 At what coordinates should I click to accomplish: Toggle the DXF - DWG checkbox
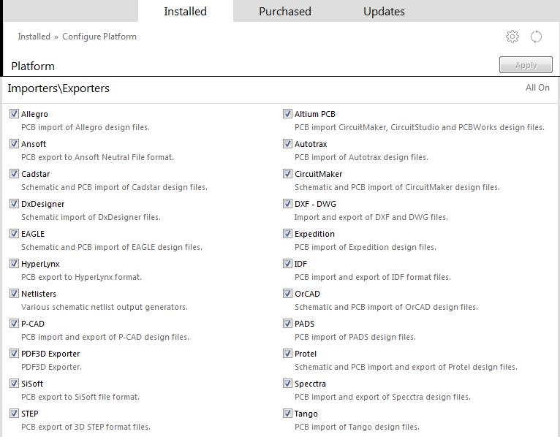(287, 203)
